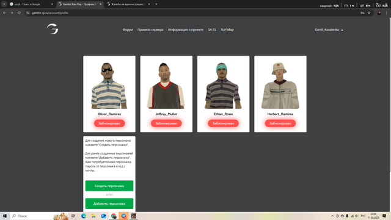Open site info icon in address bar
This screenshot has height=220, width=391.
point(28,13)
